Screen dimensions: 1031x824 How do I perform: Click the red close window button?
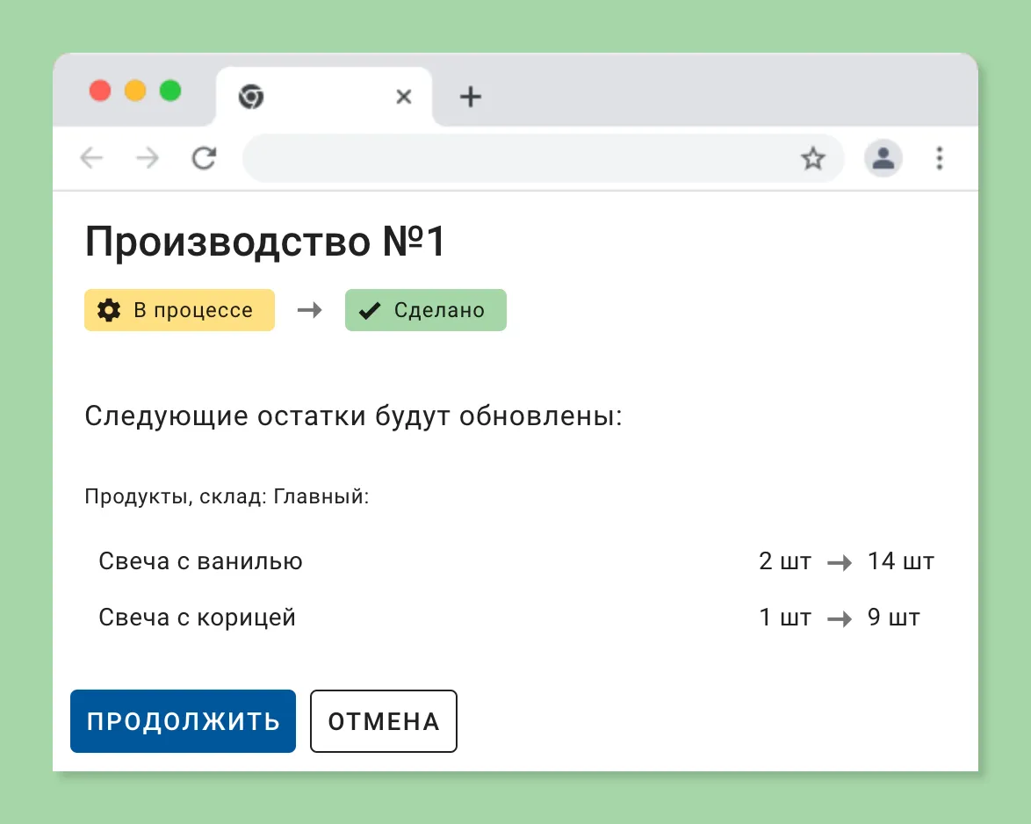pos(100,90)
